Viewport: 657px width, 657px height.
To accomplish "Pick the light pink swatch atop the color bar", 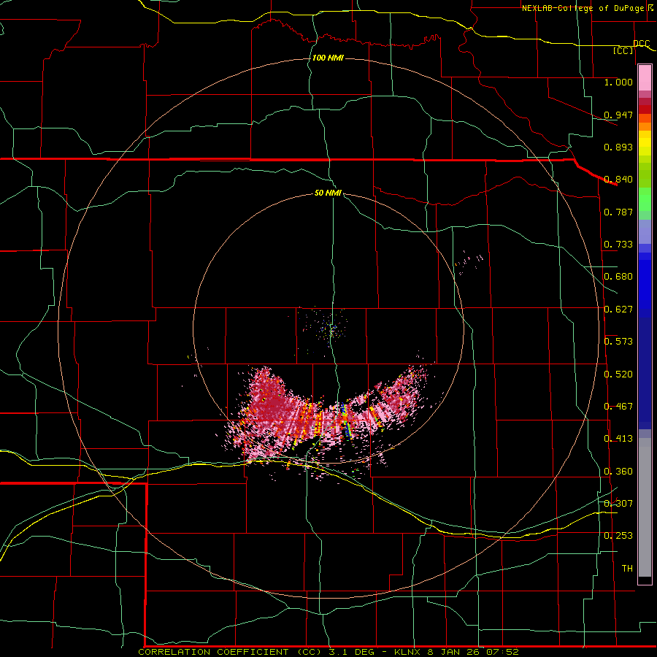I will [x=645, y=78].
